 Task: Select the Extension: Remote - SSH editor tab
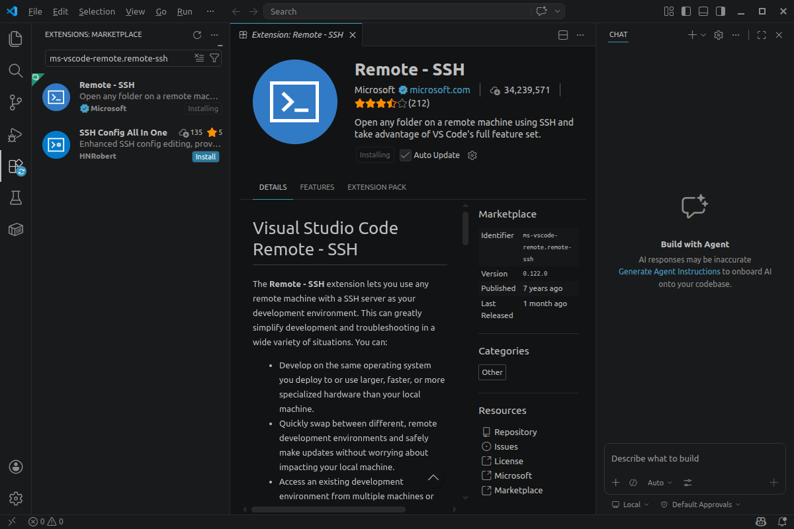coord(296,35)
